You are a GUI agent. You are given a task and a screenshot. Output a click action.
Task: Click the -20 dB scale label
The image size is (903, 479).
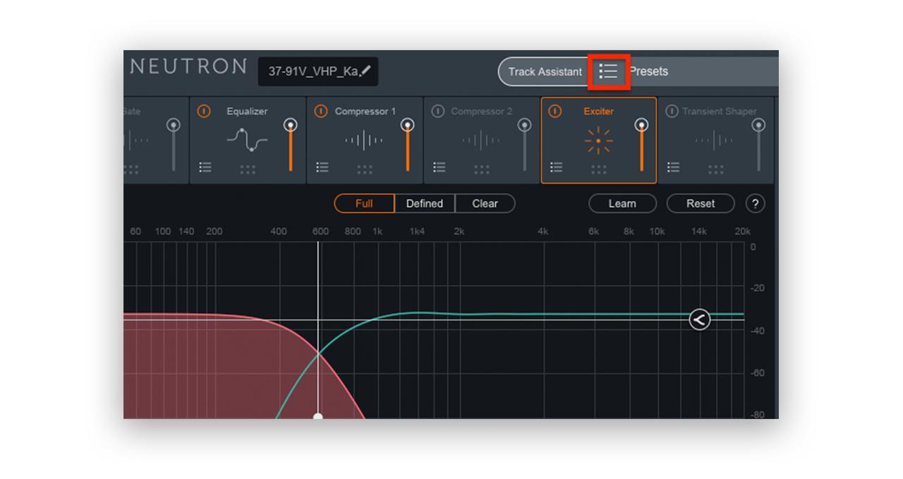coord(758,289)
